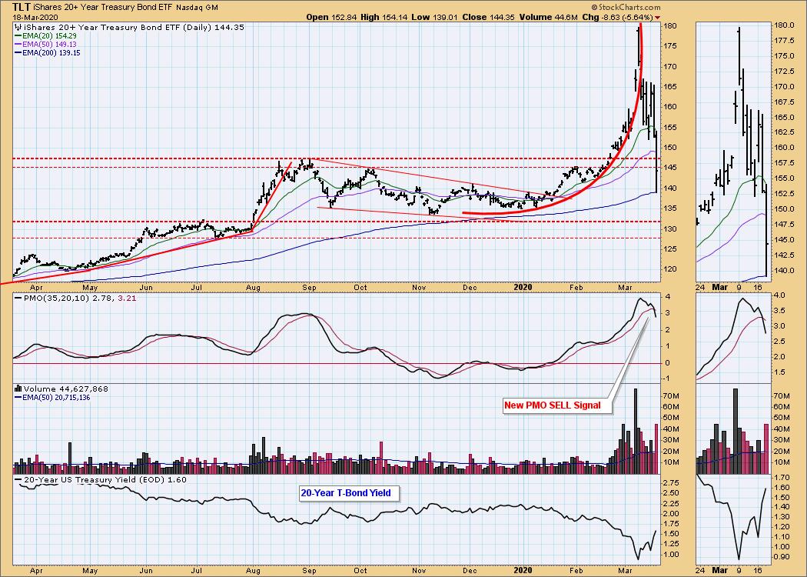
Task: Click the EMA(50) 20,715,136 volume legend
Action: pos(53,397)
